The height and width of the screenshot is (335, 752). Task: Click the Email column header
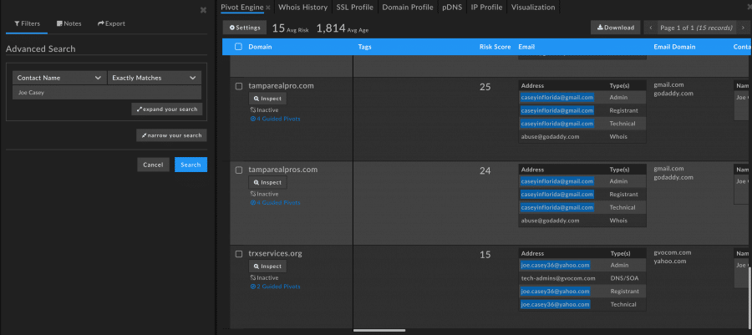526,47
